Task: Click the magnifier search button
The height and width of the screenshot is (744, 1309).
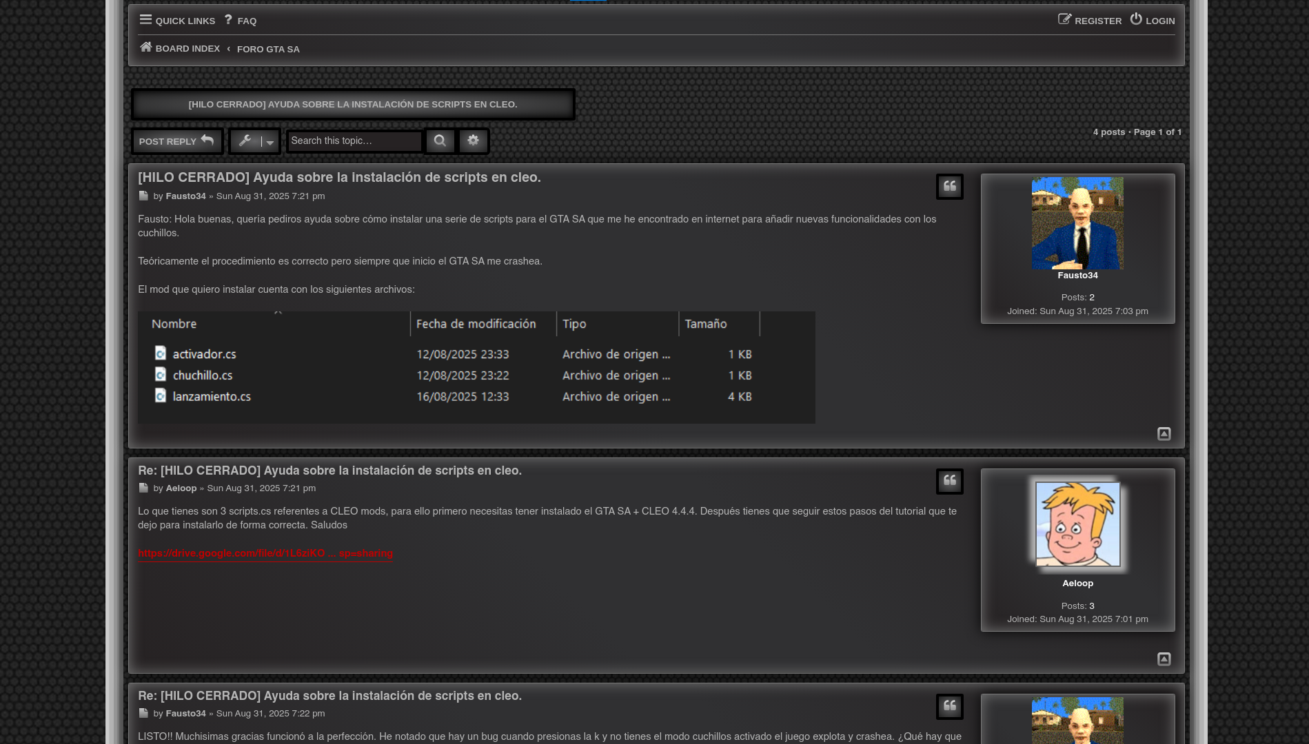Action: tap(440, 141)
